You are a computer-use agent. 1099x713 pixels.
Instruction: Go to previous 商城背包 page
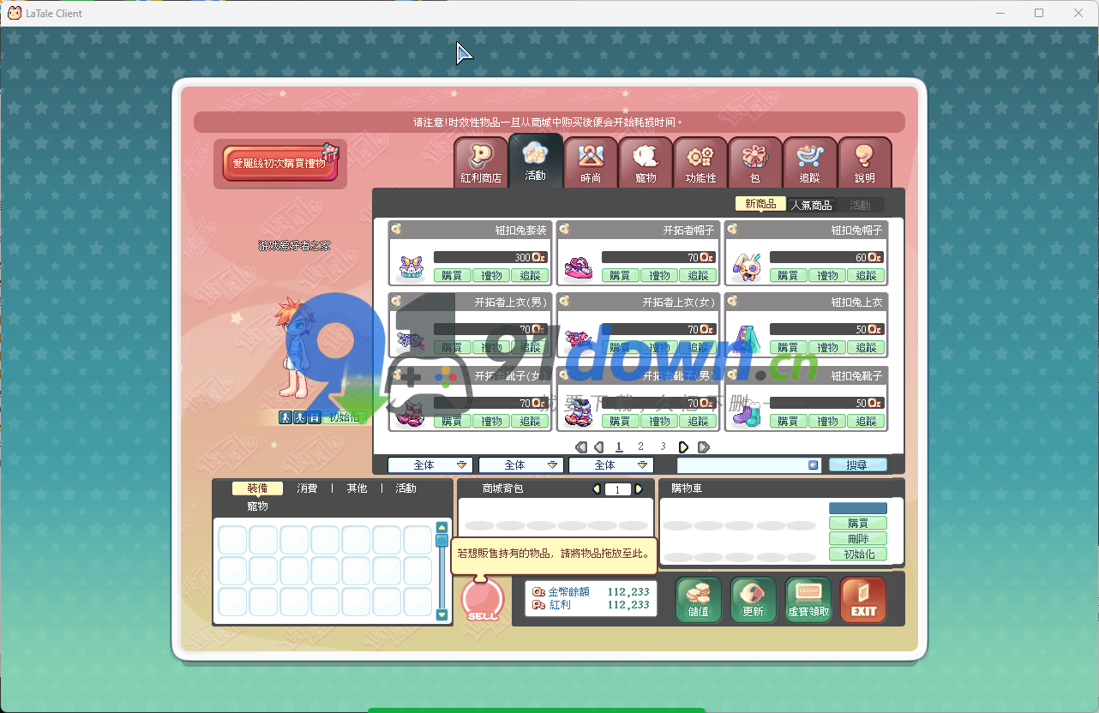click(x=598, y=489)
